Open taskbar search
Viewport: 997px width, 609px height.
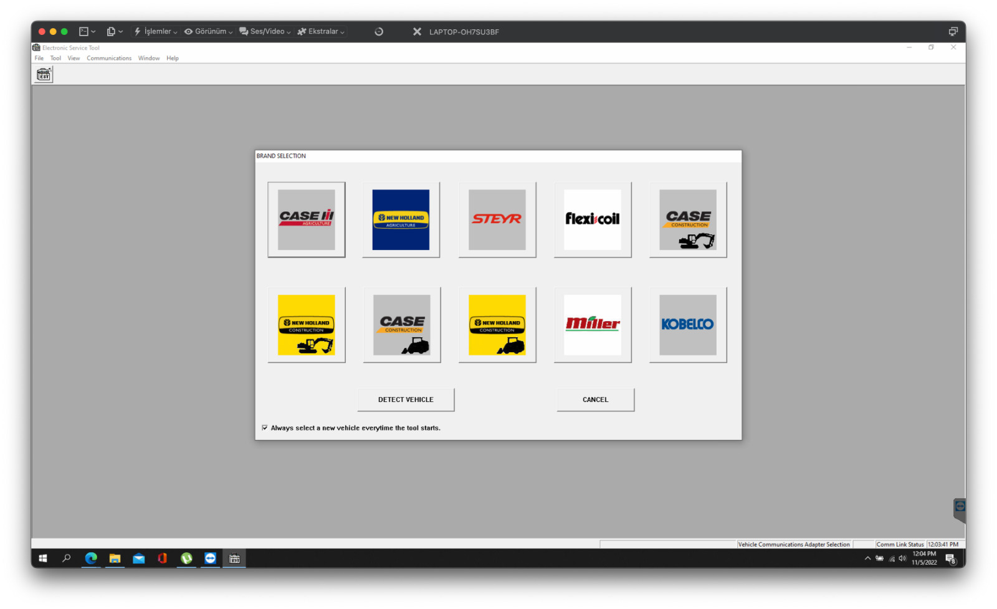pyautogui.click(x=67, y=559)
